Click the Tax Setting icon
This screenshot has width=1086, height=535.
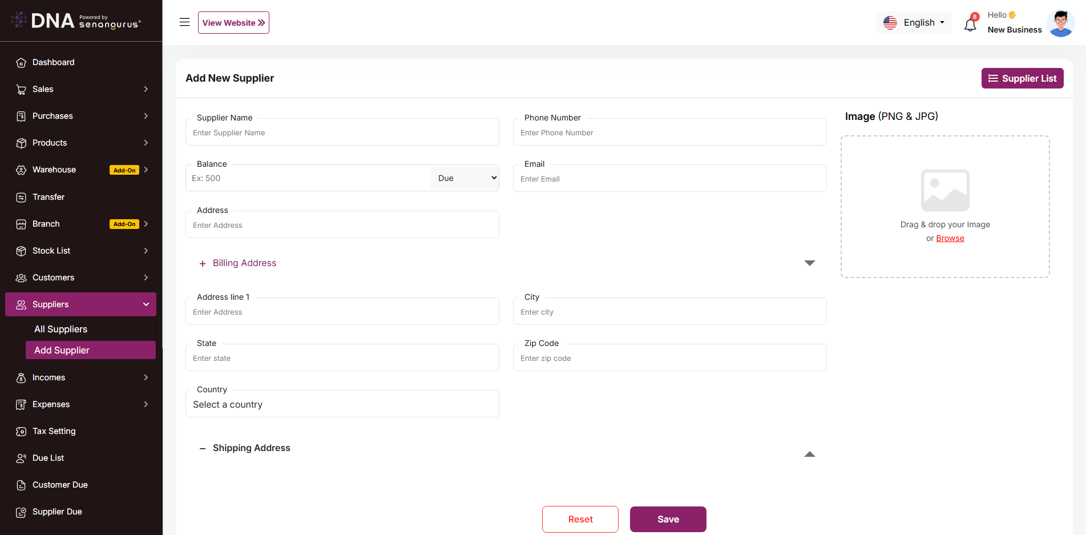pyautogui.click(x=21, y=432)
